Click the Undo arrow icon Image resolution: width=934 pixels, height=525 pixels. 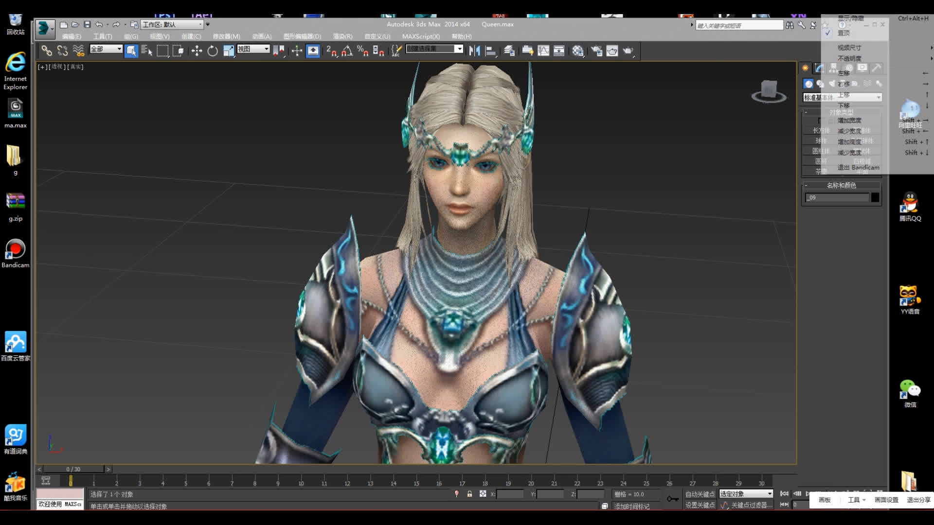click(99, 25)
